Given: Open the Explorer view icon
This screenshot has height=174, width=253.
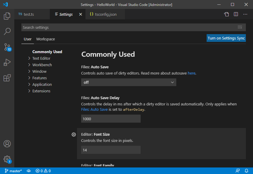Looking at the screenshot, I should click(7, 16).
